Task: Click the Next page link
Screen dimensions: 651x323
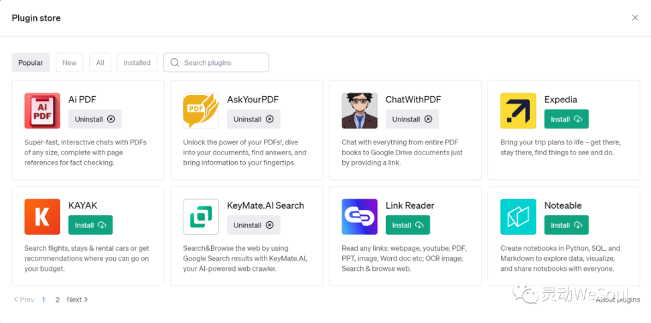Action: coord(77,300)
